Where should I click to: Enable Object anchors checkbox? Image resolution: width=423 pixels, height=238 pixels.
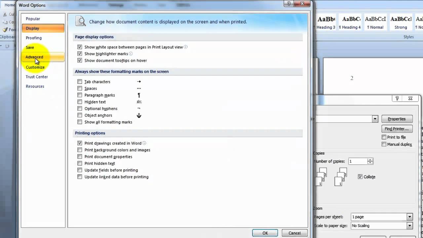tap(80, 115)
